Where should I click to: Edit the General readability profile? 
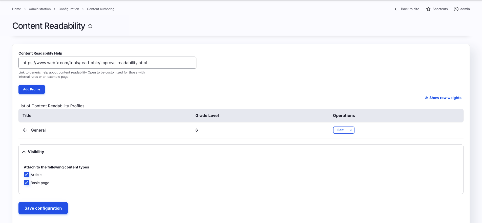340,130
